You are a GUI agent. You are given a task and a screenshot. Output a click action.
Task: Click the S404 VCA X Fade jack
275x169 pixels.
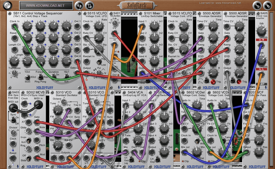click(x=126, y=140)
